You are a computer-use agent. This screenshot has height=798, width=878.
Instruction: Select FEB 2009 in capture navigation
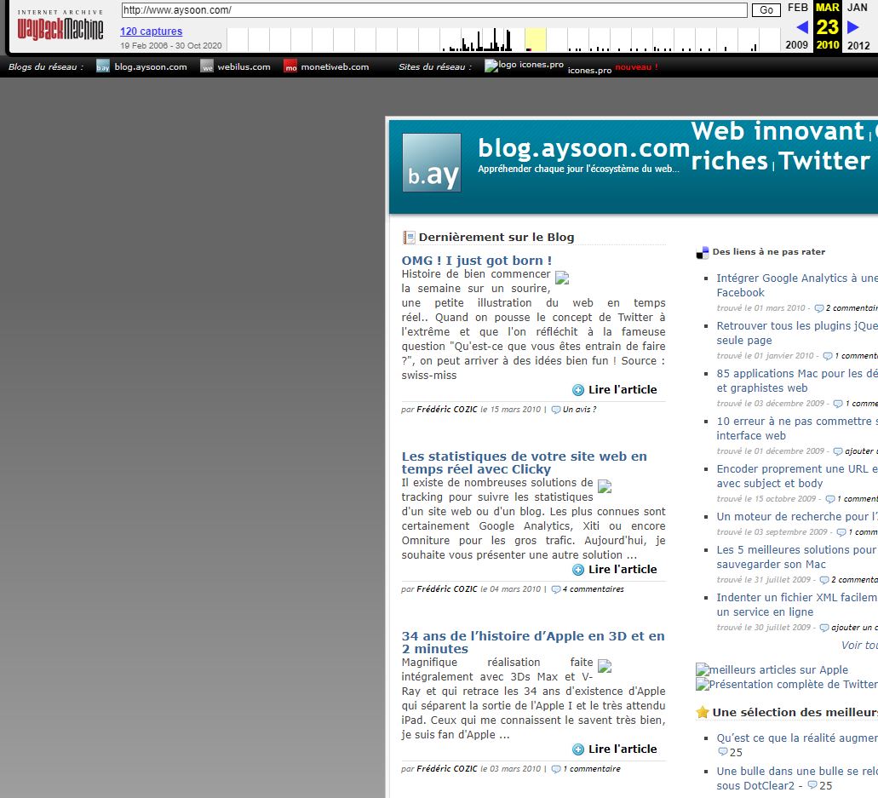click(797, 8)
